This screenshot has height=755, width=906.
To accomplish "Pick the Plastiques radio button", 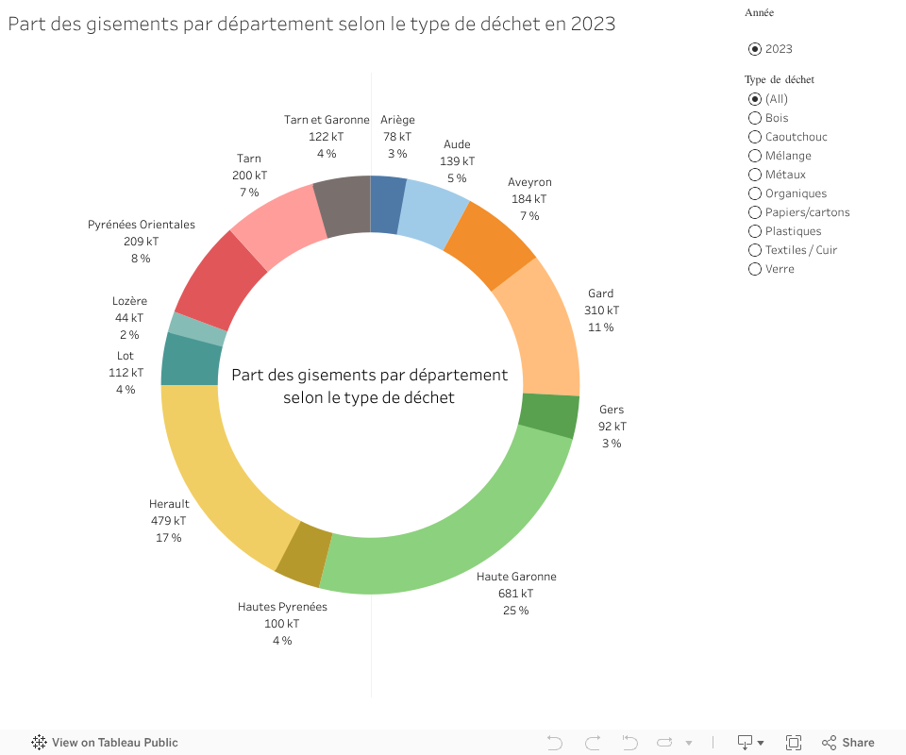I will [x=755, y=231].
